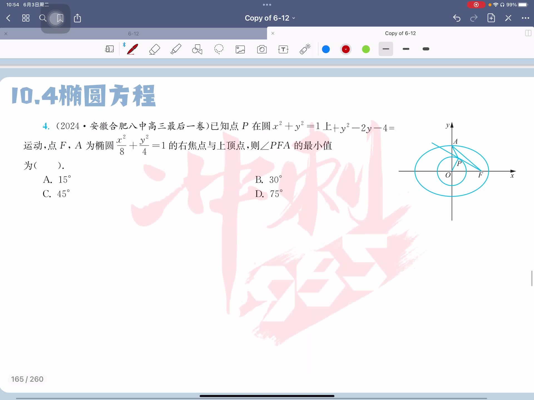Switch to the 6-12 tab
Screen dimensions: 534x400
(x=133, y=34)
